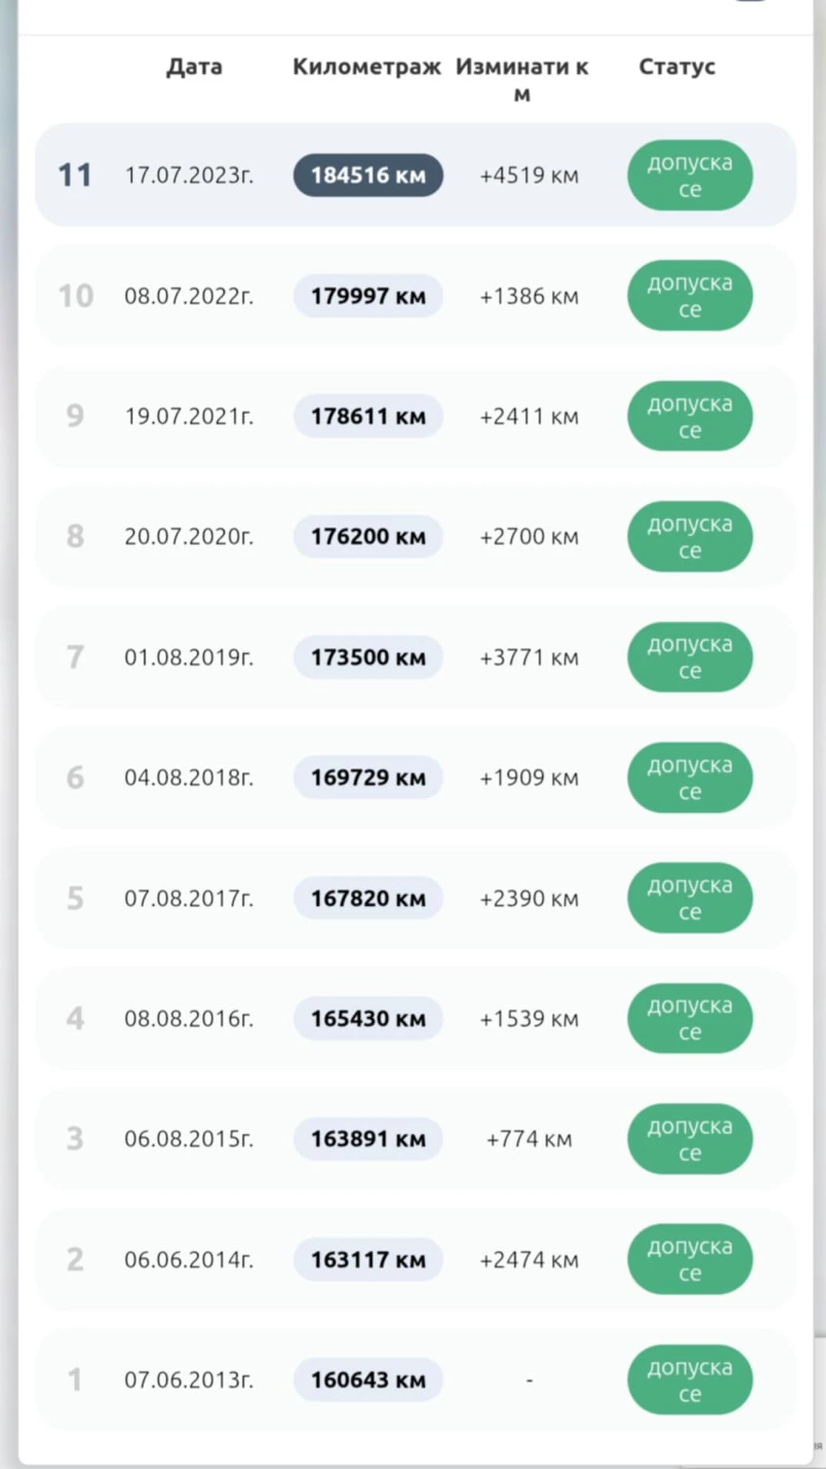Select the status pill for 08.08.2016г.

(690, 1018)
